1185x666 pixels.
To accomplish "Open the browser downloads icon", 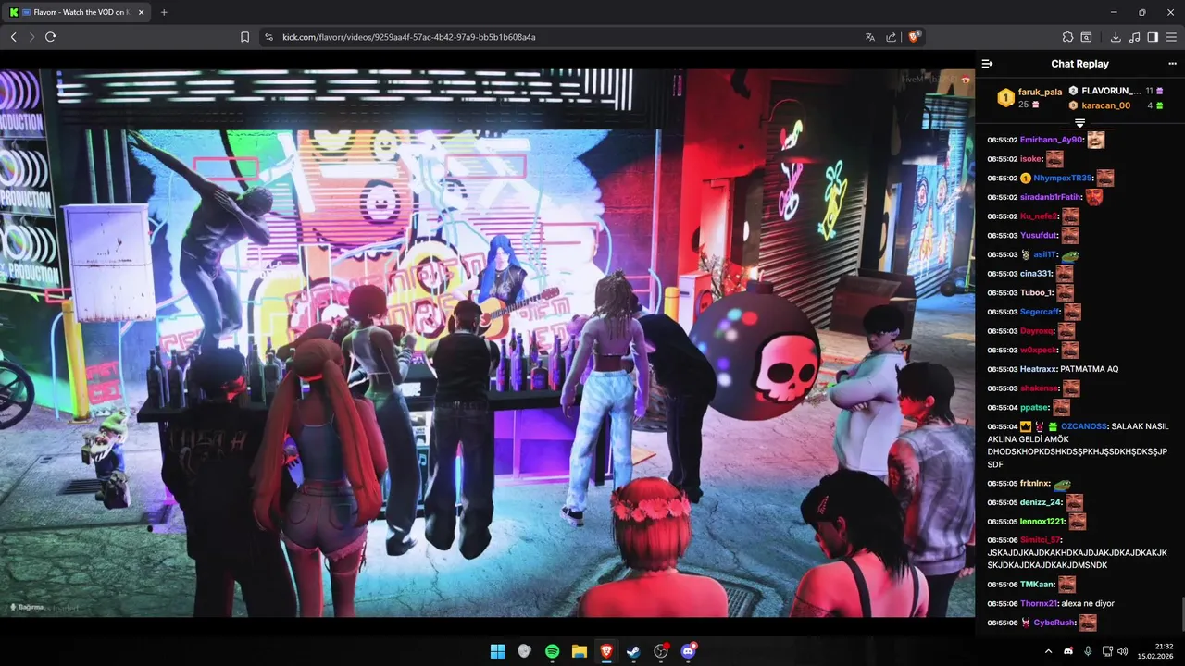I will 1116,37.
